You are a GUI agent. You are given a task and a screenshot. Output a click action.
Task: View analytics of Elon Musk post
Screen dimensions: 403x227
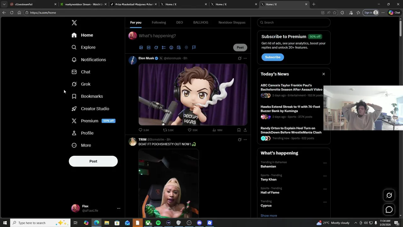[217, 130]
